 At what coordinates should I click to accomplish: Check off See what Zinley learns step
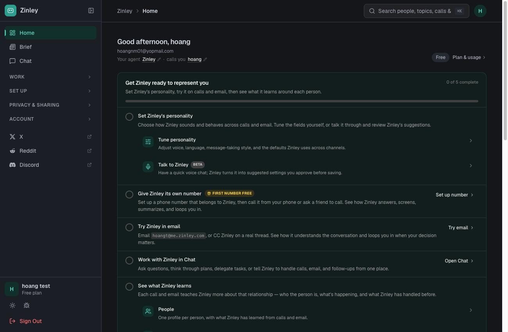pos(129,287)
